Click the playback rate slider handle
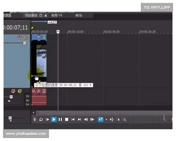The height and width of the screenshot is (141, 176). (x=10, y=119)
